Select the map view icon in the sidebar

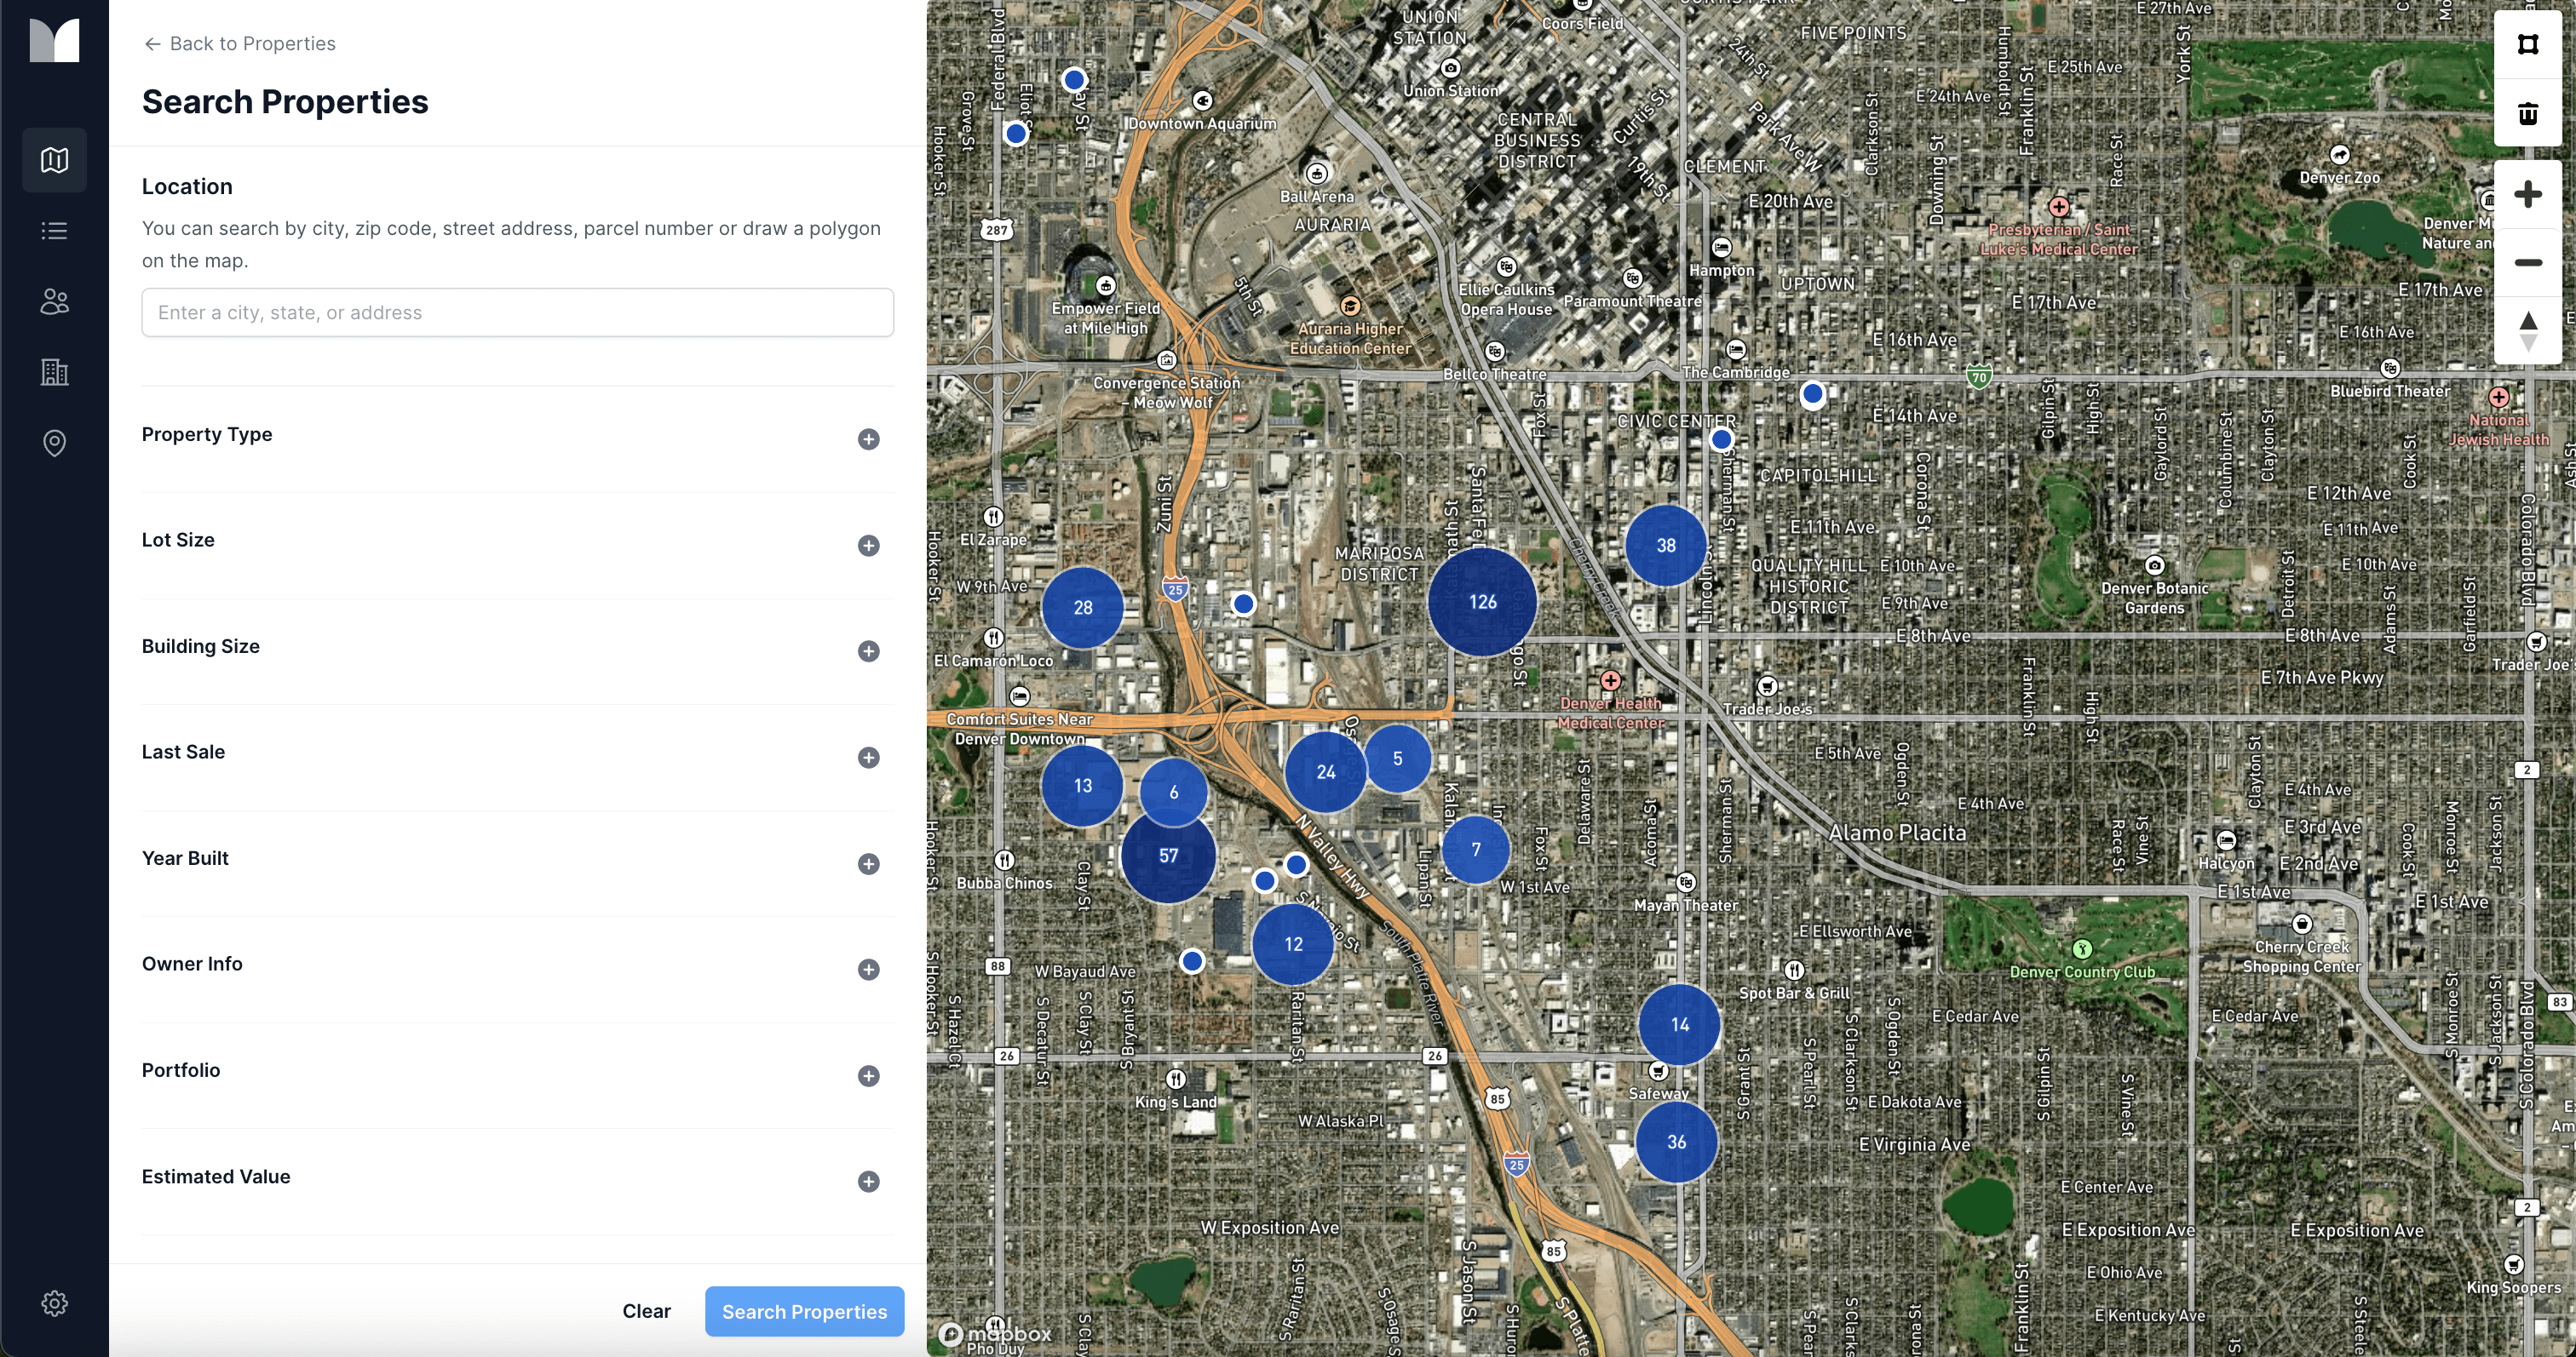(x=53, y=159)
